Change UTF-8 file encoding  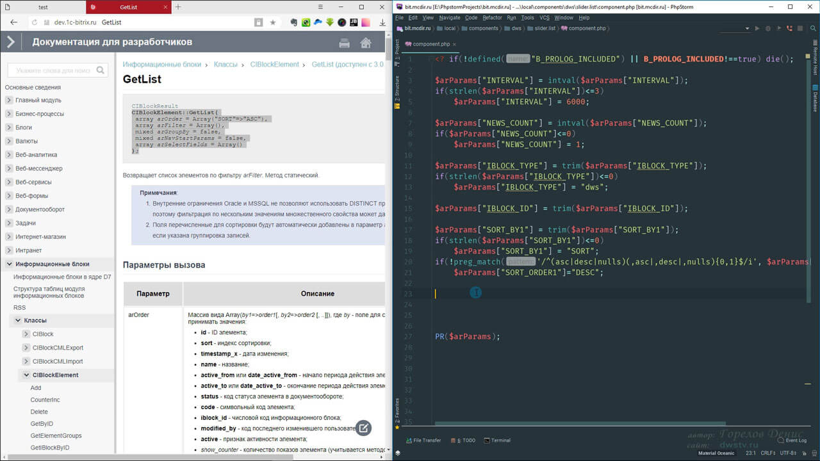(789, 453)
